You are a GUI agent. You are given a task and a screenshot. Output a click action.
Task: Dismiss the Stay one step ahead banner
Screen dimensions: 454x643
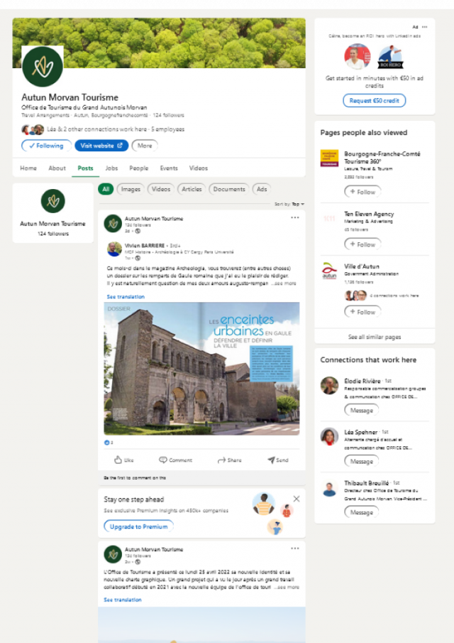coord(297,499)
